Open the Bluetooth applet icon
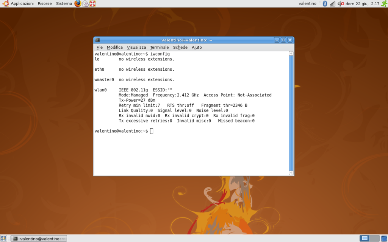Image resolution: width=388 pixels, height=242 pixels. (x=325, y=3)
